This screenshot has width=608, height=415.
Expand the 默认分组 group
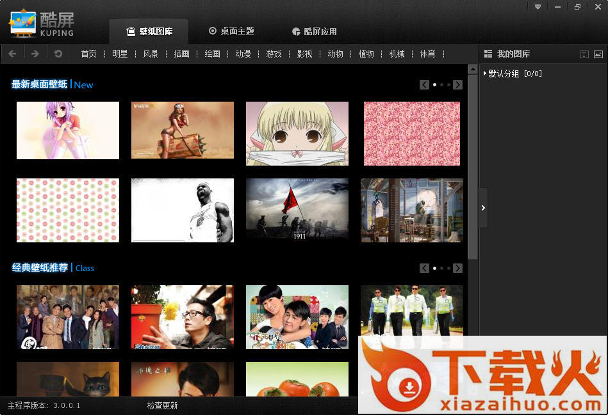coord(485,74)
